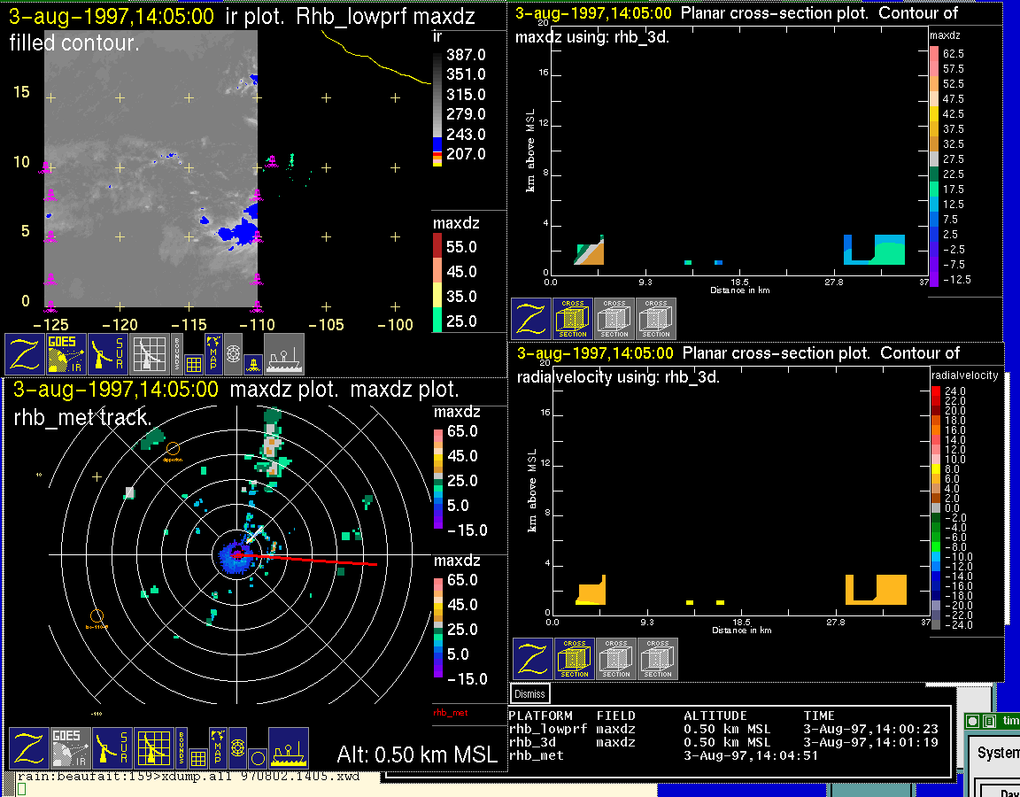This screenshot has height=797, width=1020.
Task: Click the circle icon in the maxdz plot toolbar
Action: (257, 758)
